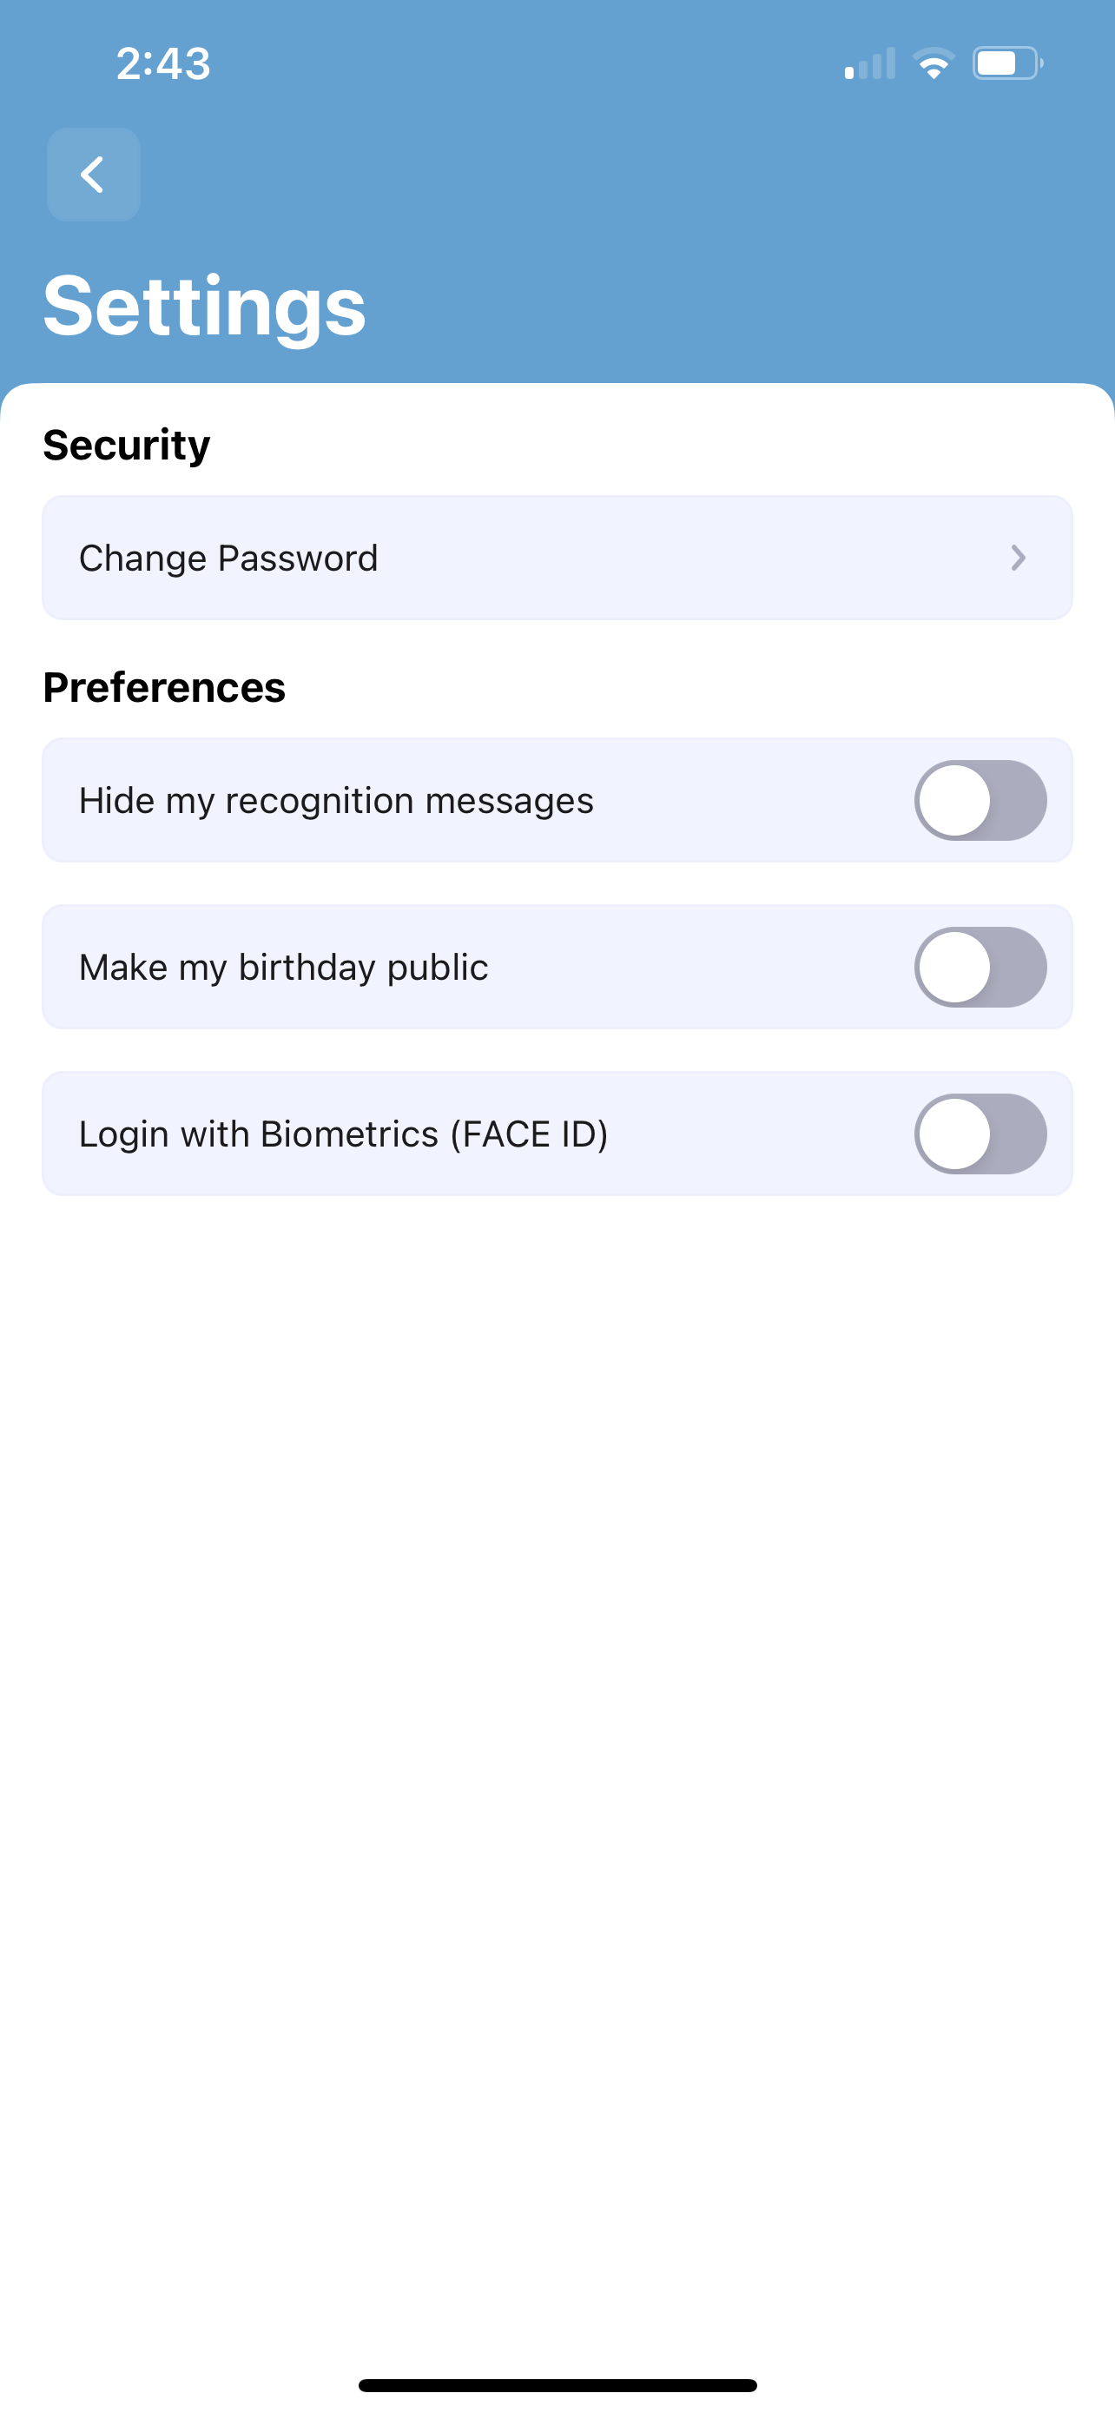
Task: Tap the Login with Biometrics (FACE ID) label
Action: pos(344,1134)
